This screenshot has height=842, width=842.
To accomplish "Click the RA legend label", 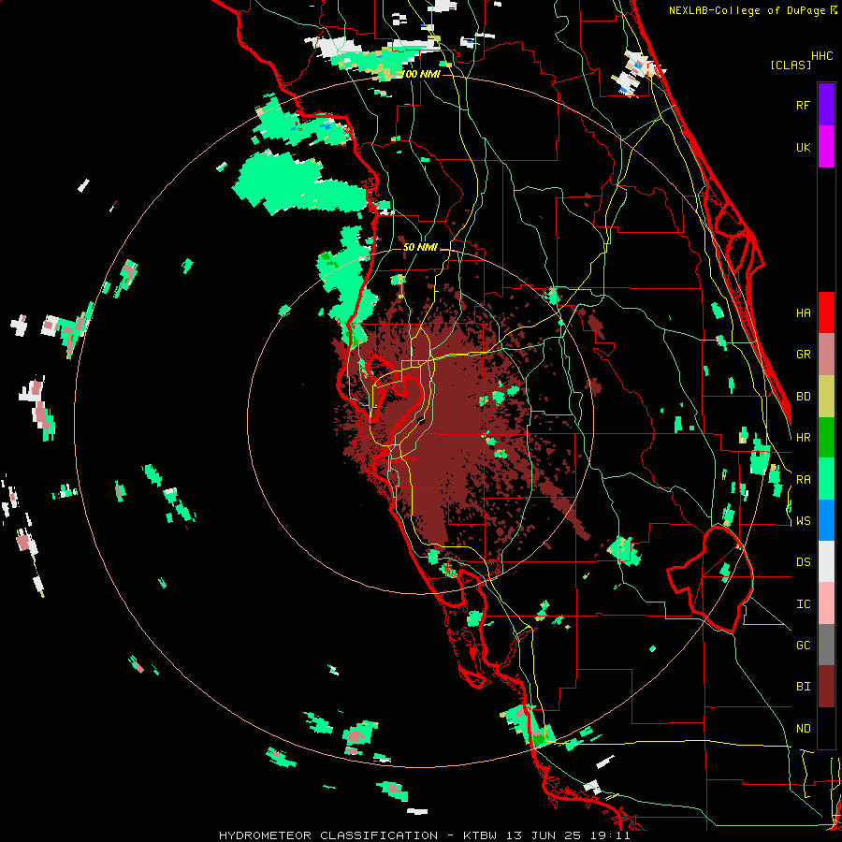I will (x=803, y=479).
